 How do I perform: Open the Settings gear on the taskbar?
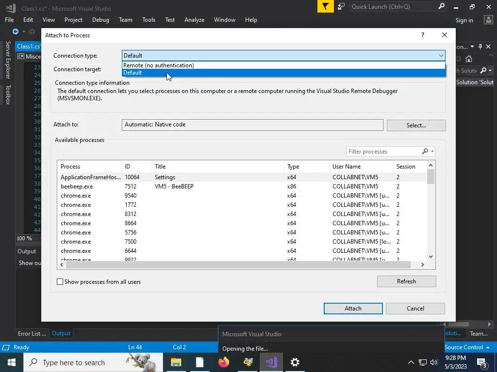point(295,362)
